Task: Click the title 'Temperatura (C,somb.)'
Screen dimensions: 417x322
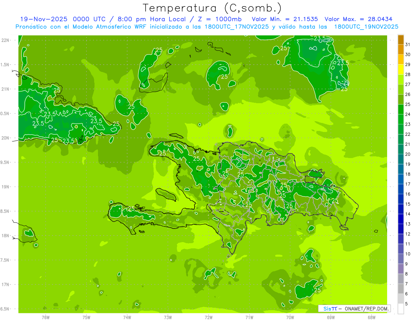Action: [x=212, y=8]
